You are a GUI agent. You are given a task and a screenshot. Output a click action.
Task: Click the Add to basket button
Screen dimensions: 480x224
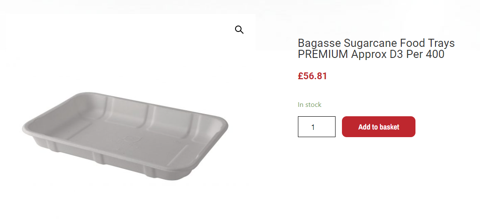click(x=378, y=127)
